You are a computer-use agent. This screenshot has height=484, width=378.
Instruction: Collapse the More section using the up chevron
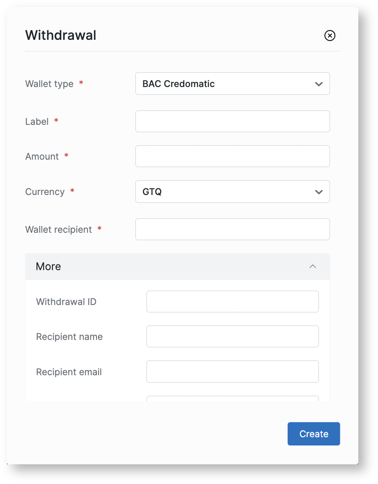pos(313,267)
